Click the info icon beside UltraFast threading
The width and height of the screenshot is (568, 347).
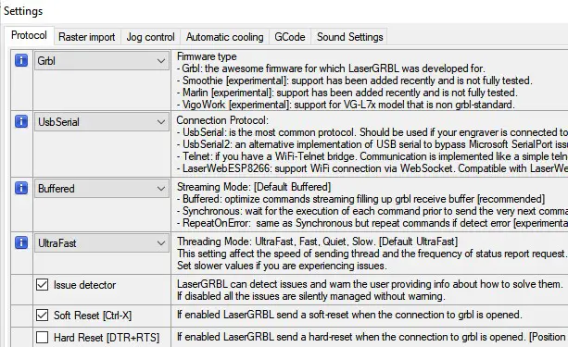pyautogui.click(x=21, y=242)
